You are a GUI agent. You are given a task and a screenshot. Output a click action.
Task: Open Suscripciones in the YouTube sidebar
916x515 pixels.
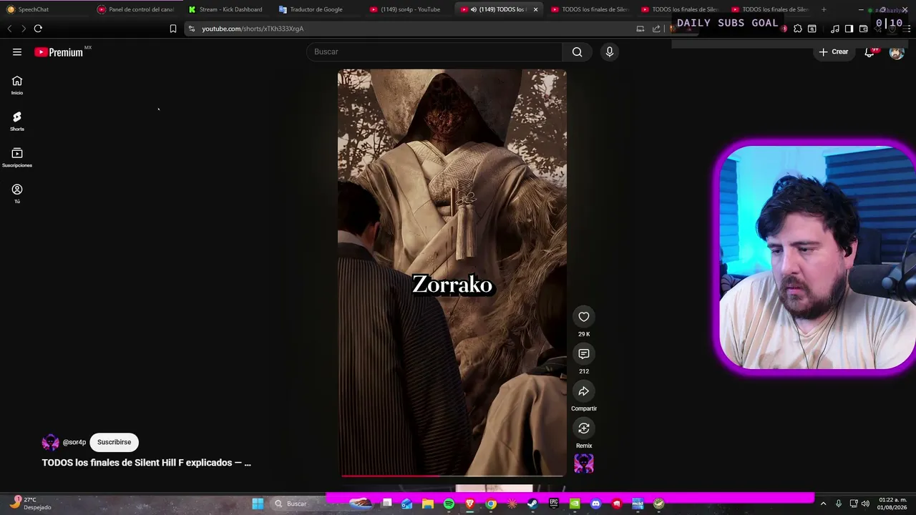tap(17, 157)
